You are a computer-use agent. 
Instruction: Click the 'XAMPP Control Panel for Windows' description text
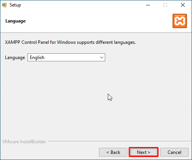tap(70, 42)
